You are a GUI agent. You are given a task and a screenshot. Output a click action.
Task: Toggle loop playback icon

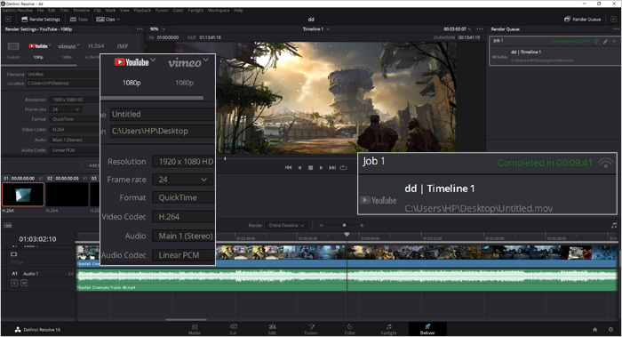click(x=344, y=167)
